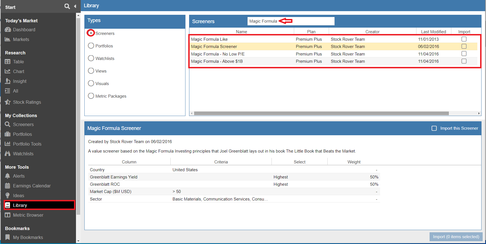Click the right arrow of Screeners horizontal scrollbar
This screenshot has width=486, height=244.
(x=479, y=113)
